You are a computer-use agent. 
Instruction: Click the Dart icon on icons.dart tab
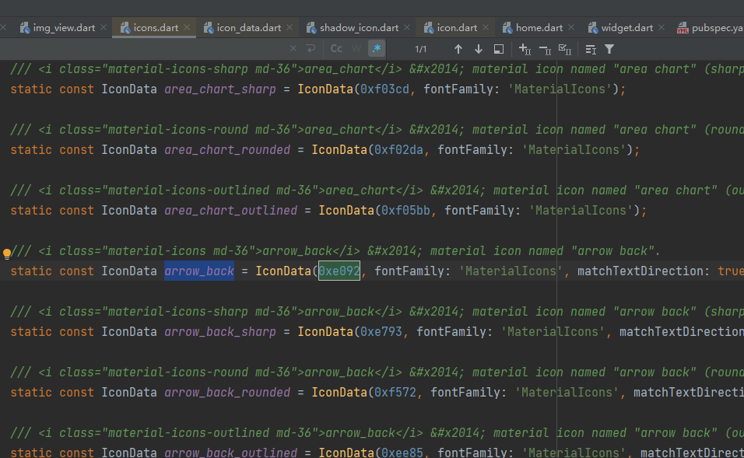[125, 26]
